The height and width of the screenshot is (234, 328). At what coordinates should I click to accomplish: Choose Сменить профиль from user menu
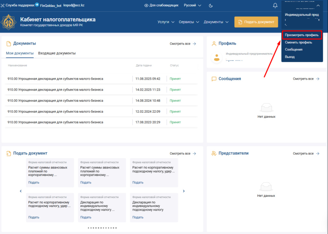pos(299,42)
